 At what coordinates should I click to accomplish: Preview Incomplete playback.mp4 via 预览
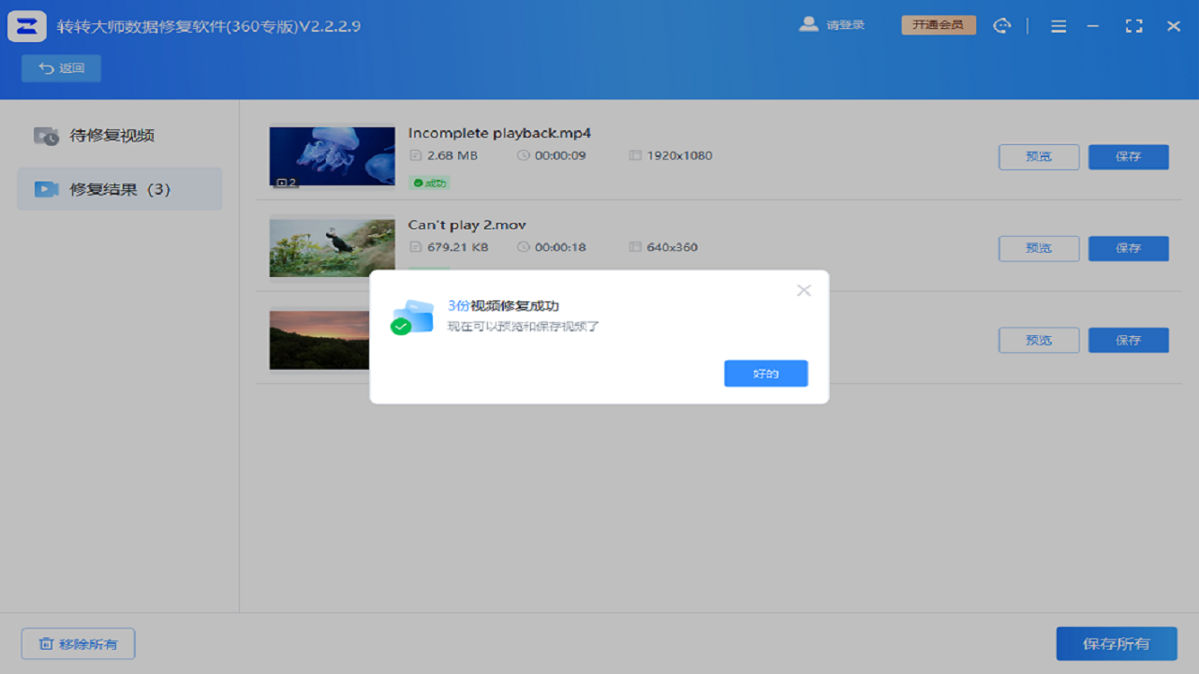pos(1038,156)
